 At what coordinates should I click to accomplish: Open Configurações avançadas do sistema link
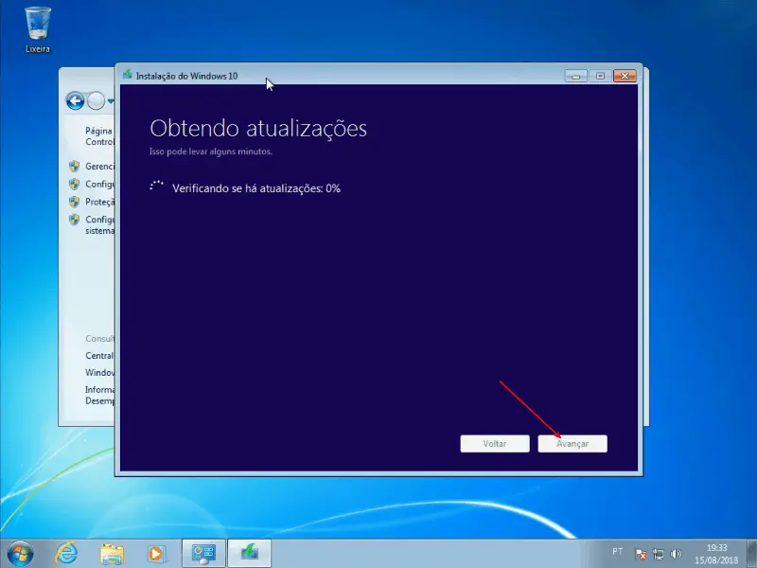point(100,225)
